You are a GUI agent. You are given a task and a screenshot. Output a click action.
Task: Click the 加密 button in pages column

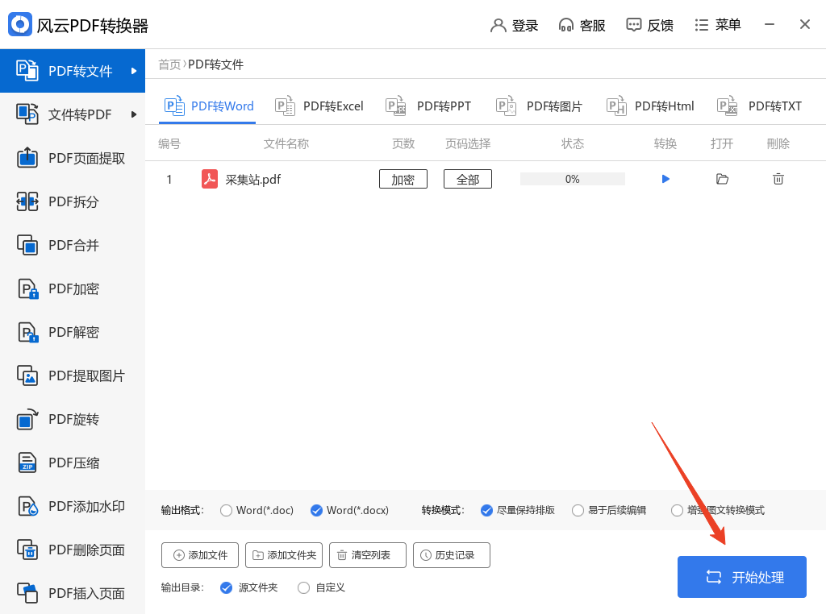point(403,180)
